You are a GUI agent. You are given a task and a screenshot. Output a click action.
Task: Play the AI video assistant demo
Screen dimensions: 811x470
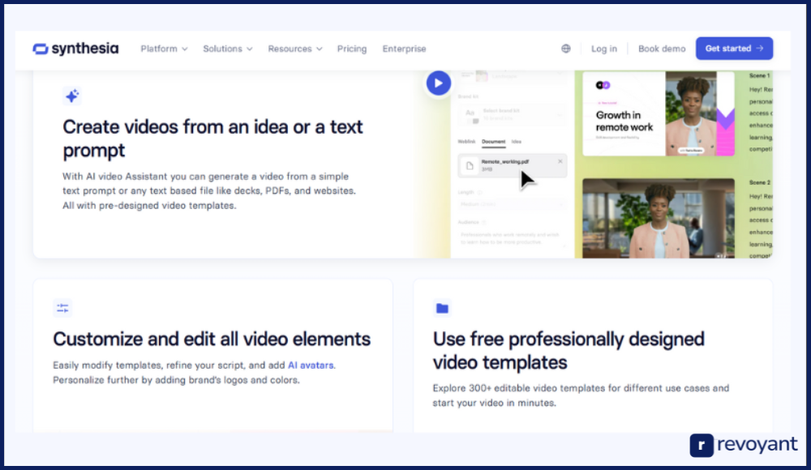pyautogui.click(x=438, y=83)
